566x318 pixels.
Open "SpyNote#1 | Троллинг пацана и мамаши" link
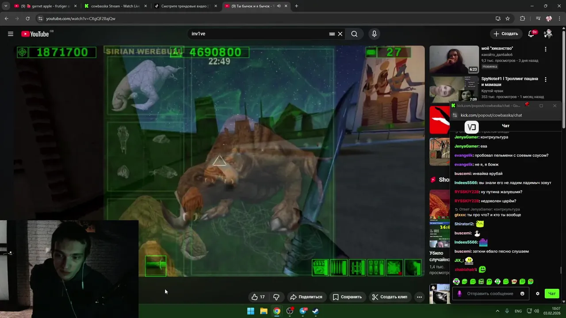(x=510, y=81)
